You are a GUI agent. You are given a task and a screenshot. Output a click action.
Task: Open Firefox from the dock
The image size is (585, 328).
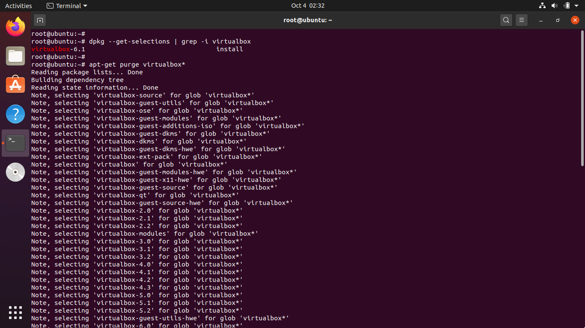pyautogui.click(x=15, y=27)
